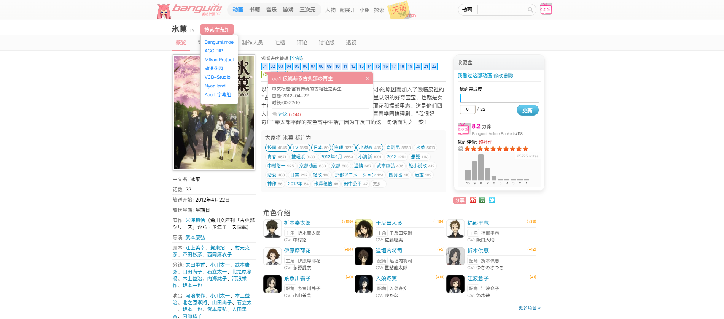Screen dimensions: 724x319
Task: Clear rating with the gray minus icon
Action: coord(461,149)
